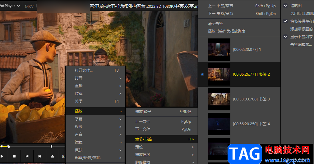
Task: Select thumbnail of bookmark 书签 3
Action: (219, 99)
